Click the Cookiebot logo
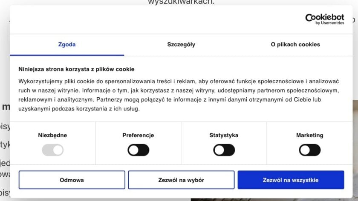Screen dimensions: 358x201 tap(324, 17)
